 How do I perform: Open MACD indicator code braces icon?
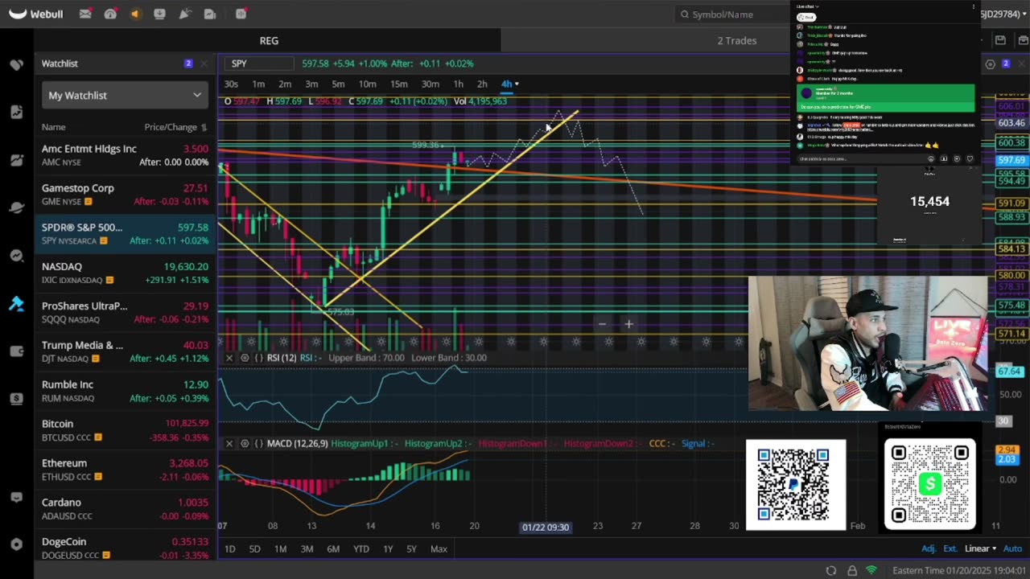pos(258,444)
